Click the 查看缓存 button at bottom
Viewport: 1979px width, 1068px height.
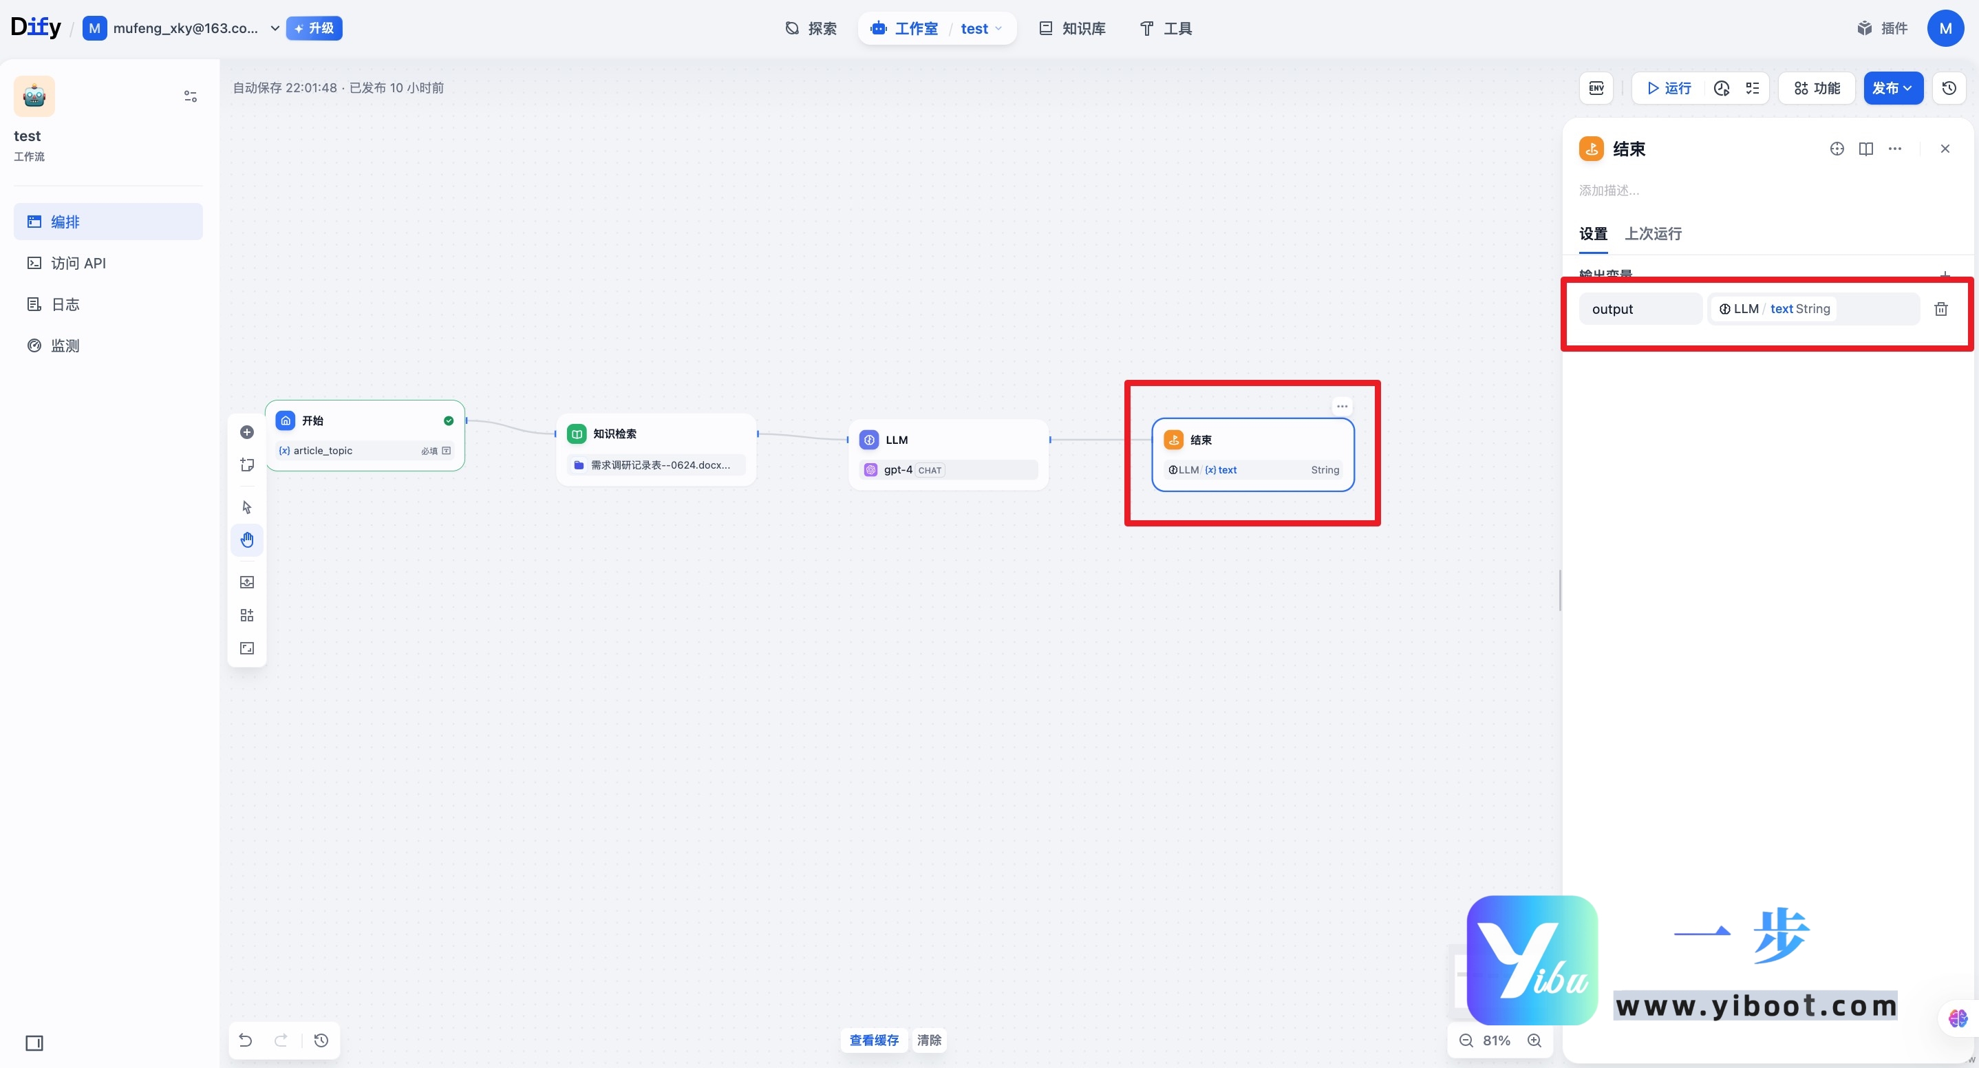(x=873, y=1040)
